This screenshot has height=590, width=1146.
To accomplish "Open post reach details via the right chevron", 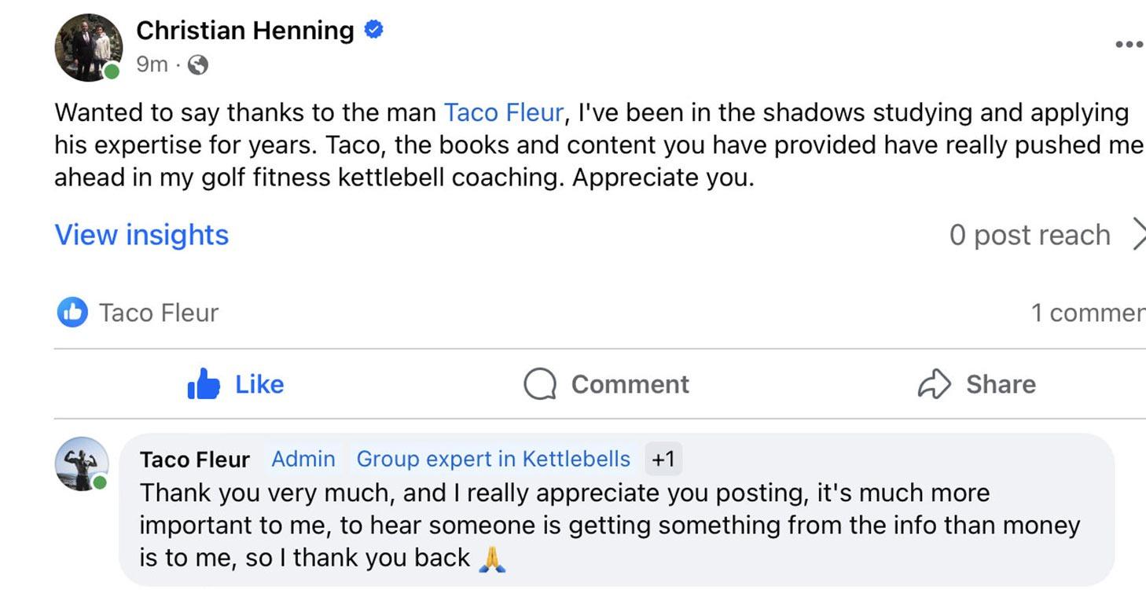I will pyautogui.click(x=1140, y=234).
